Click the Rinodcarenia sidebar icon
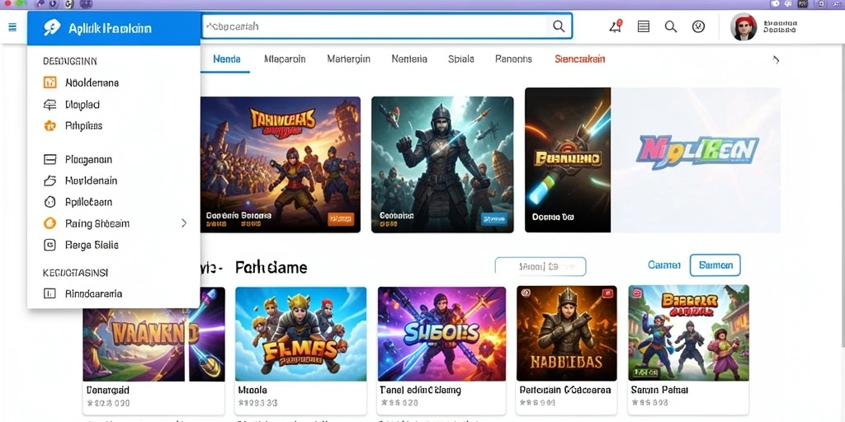 (50, 293)
